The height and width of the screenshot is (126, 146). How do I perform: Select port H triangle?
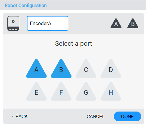coord(111,92)
